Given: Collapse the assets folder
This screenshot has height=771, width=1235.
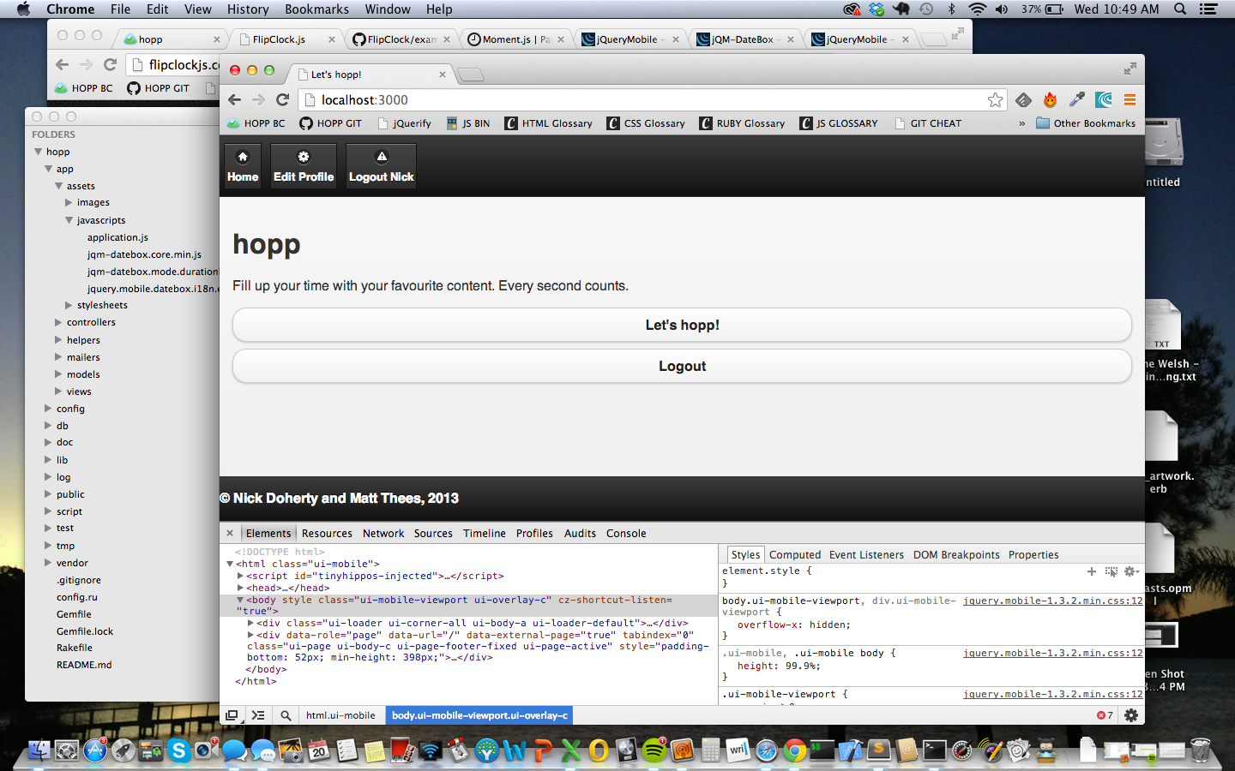Looking at the screenshot, I should pos(59,186).
